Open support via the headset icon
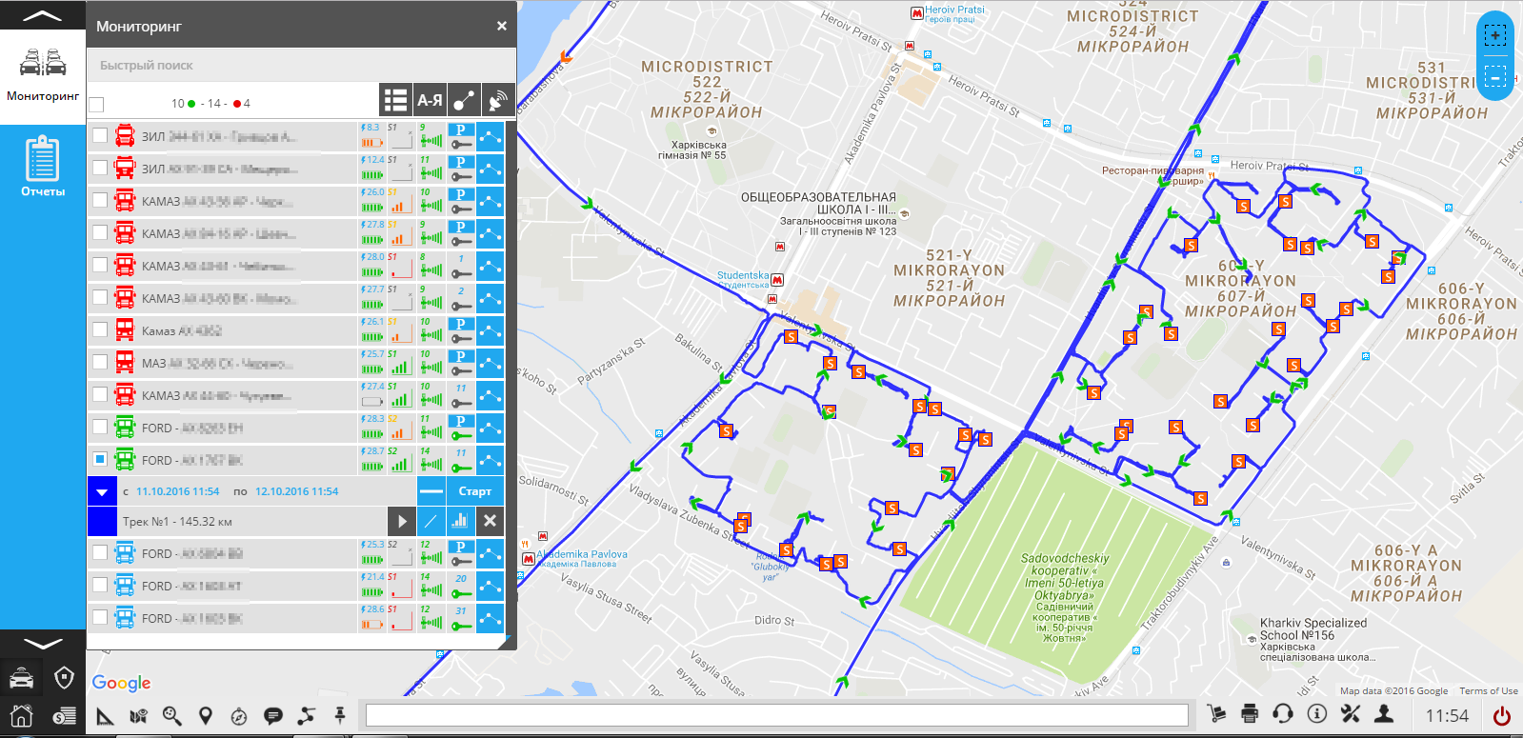This screenshot has width=1523, height=738. pos(1283,713)
